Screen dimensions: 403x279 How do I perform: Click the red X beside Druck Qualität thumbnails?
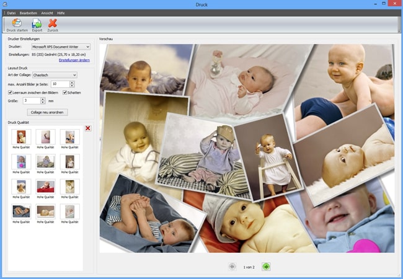tap(87, 128)
